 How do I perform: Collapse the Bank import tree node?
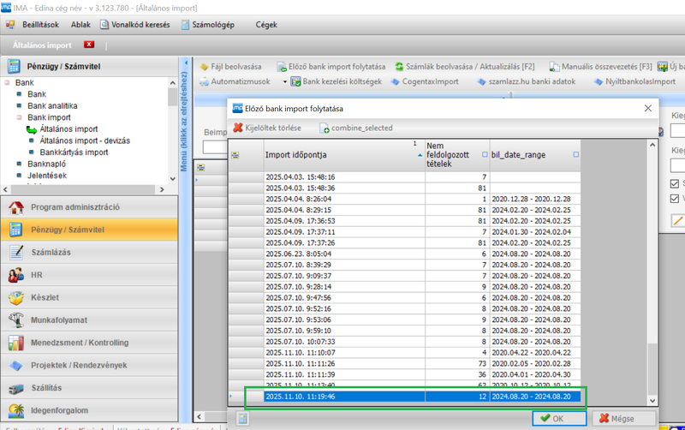19,117
